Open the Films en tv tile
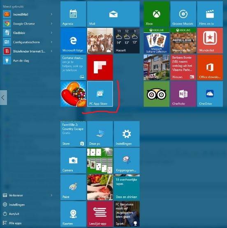The image size is (227, 228). [210, 14]
